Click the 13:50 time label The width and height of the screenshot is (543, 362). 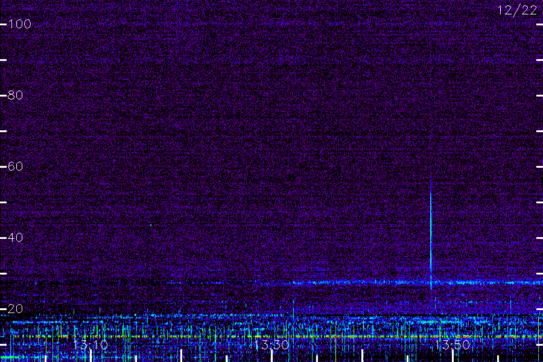tap(453, 345)
